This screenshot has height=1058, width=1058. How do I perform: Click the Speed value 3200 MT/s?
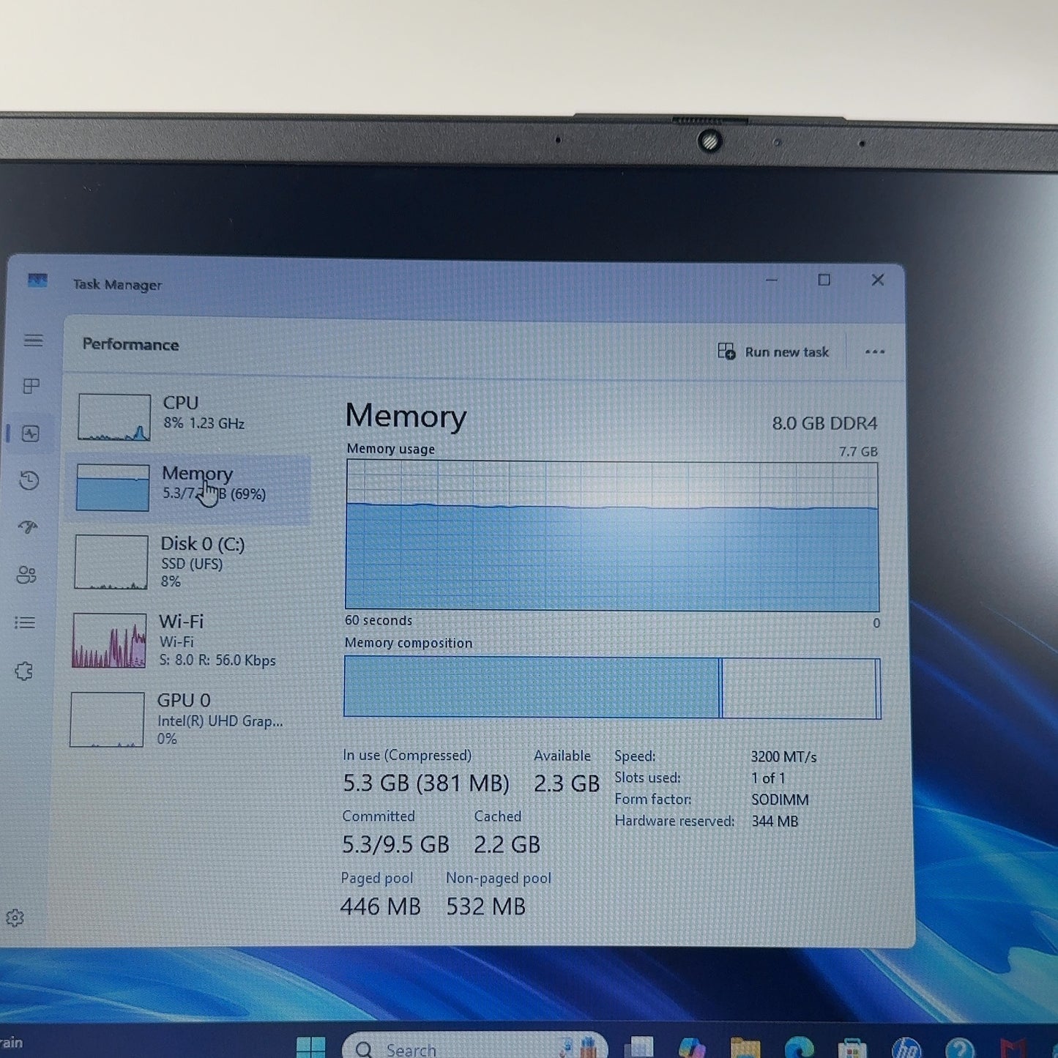(783, 757)
